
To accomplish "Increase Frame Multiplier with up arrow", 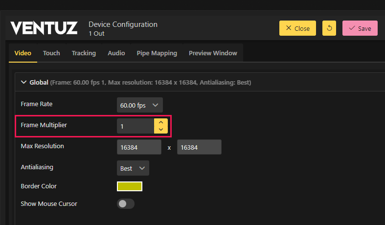I will pyautogui.click(x=161, y=123).
